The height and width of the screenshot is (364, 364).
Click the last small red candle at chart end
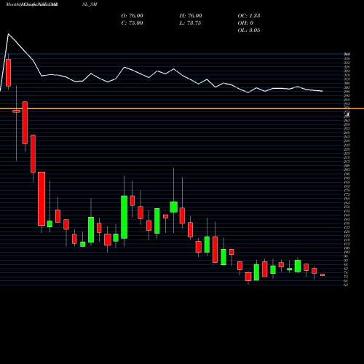tap(323, 275)
